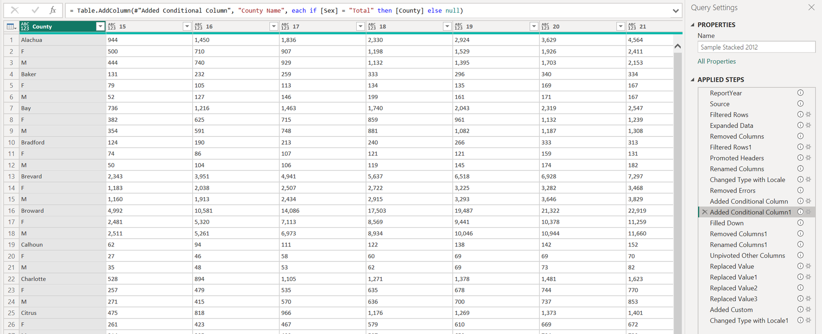Image resolution: width=822 pixels, height=334 pixels.
Task: Close the Query Settings pane
Action: (x=811, y=7)
